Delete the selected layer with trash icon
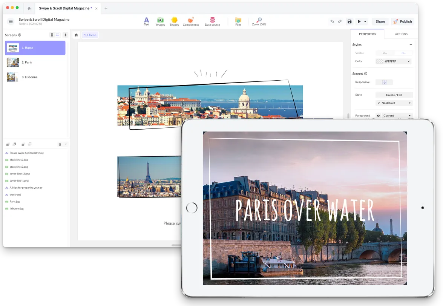The width and height of the screenshot is (443, 306). [60, 144]
